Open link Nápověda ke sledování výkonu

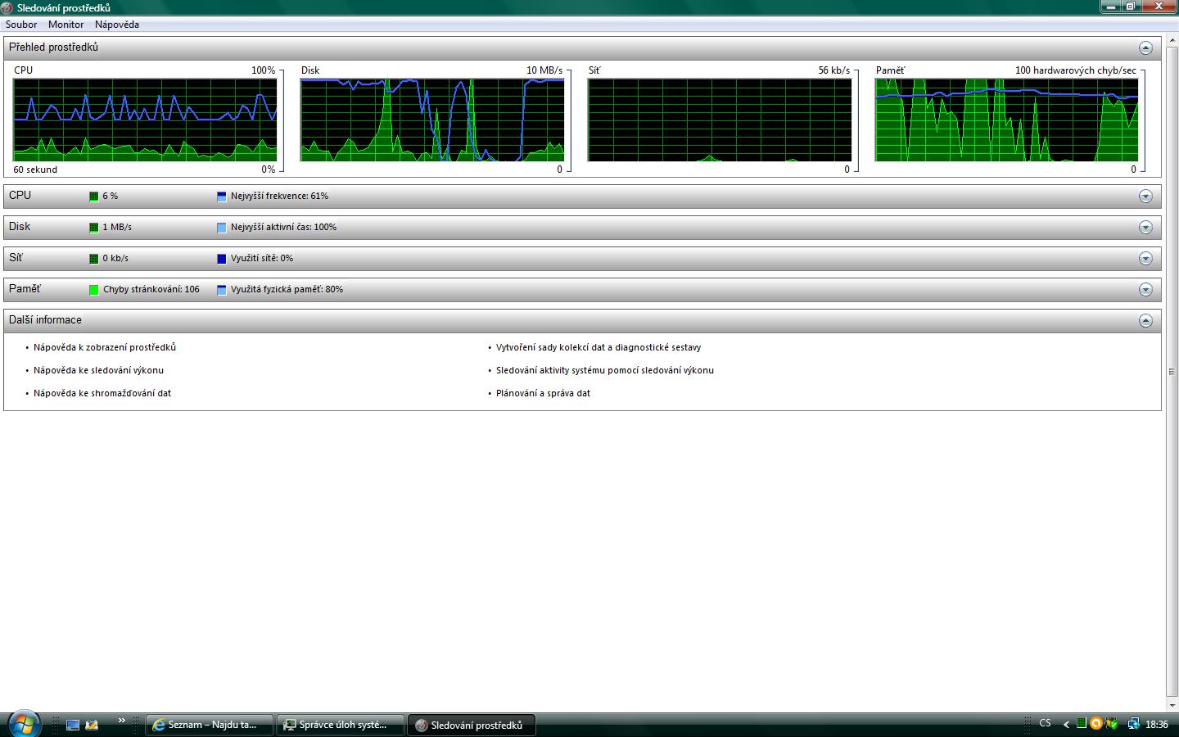pyautogui.click(x=98, y=370)
